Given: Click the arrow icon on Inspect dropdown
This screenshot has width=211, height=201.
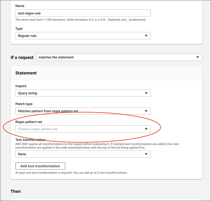Looking at the screenshot, I should pyautogui.click(x=146, y=93).
